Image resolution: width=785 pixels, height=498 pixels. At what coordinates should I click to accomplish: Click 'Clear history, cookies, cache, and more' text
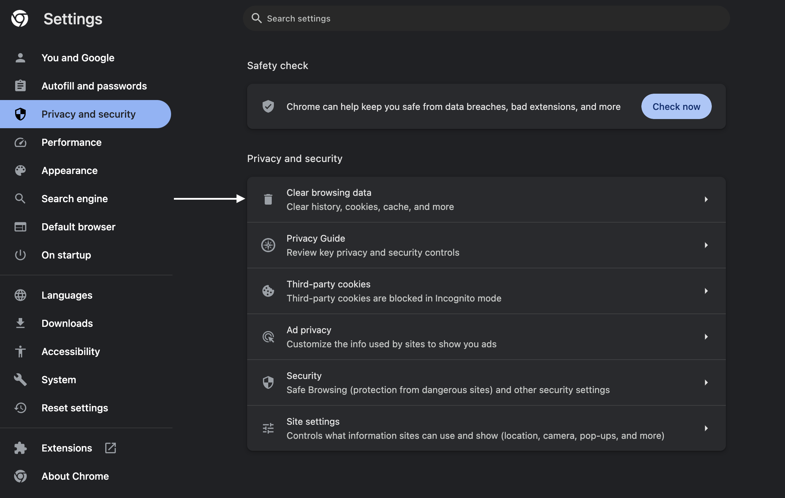coord(370,207)
